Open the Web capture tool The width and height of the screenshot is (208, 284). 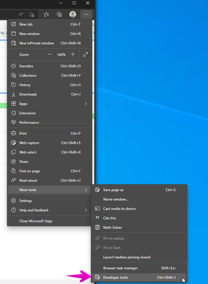pos(29,143)
